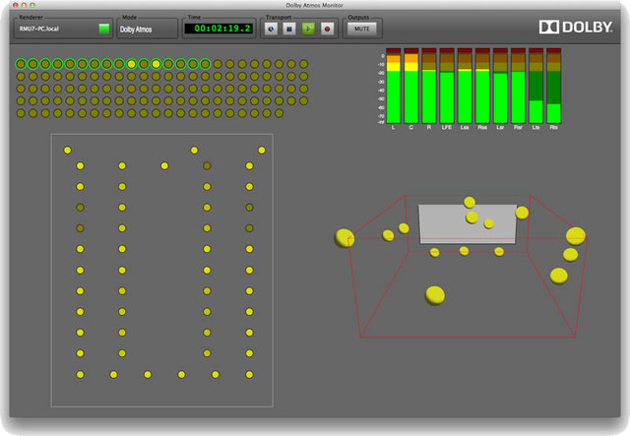The image size is (630, 436).
Task: Click the sphere at the 3D screen's upper-right corner
Action: 522,213
